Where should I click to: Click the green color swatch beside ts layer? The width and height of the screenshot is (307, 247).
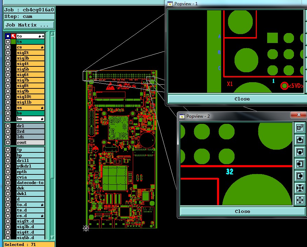[x=13, y=42]
